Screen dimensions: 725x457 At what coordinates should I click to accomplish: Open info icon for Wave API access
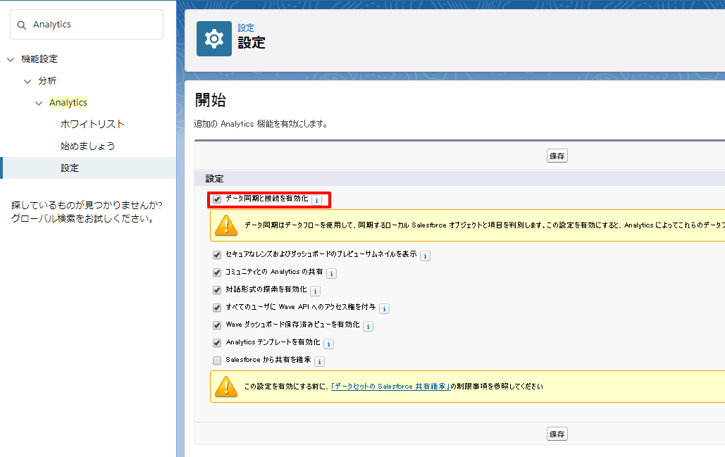[384, 308]
